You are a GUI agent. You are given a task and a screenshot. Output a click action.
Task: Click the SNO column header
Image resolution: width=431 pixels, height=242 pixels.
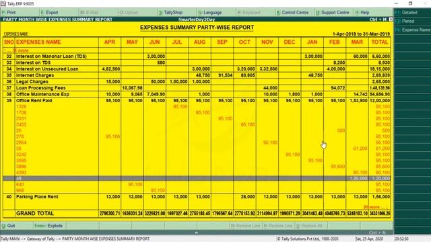click(9, 42)
